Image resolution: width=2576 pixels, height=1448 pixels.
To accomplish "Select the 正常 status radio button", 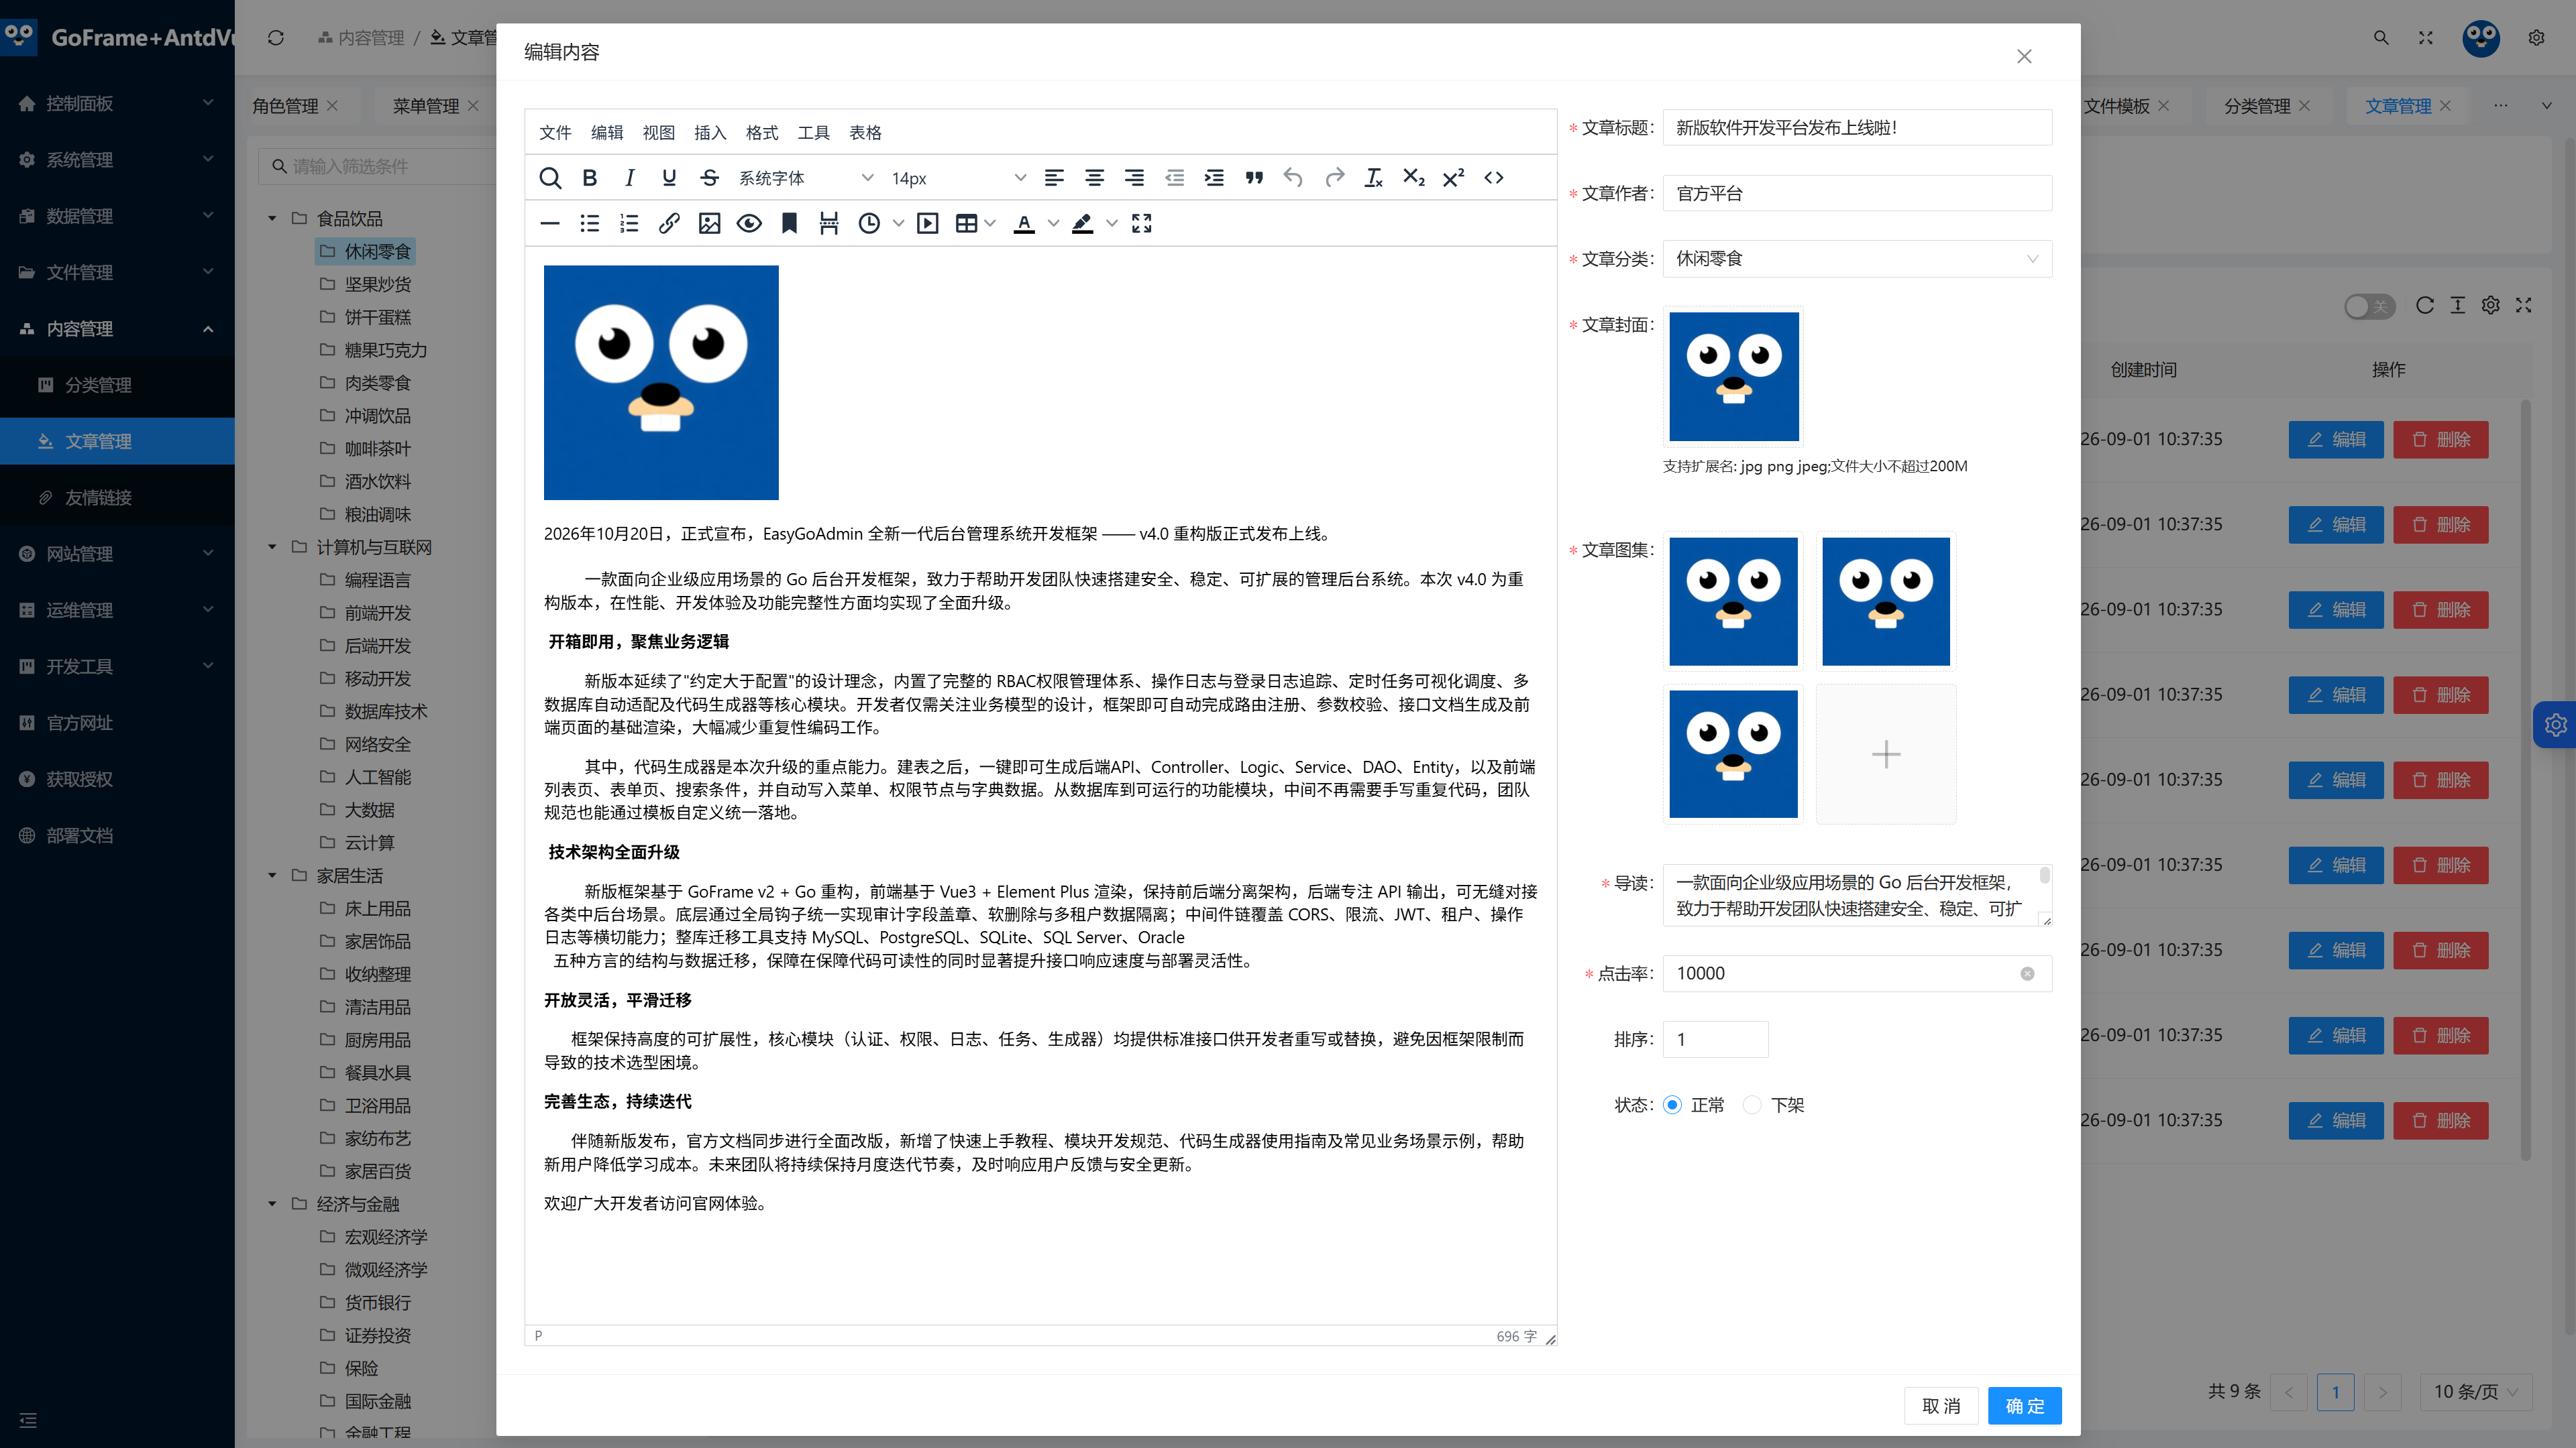I will [x=1672, y=1104].
